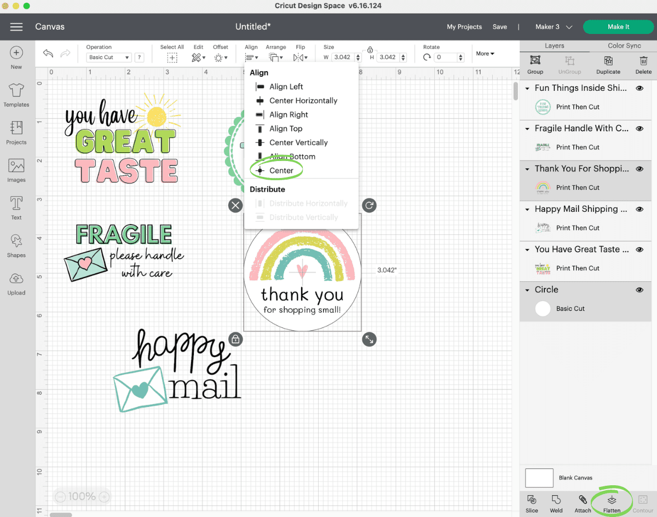
Task: Click the Width size input field
Action: pos(343,57)
